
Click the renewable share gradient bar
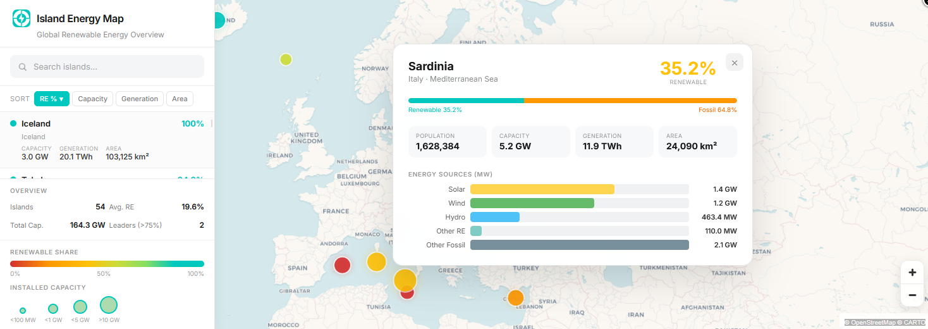(107, 264)
